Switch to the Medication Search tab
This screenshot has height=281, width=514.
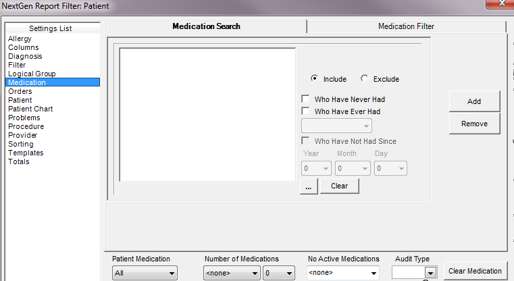[206, 26]
